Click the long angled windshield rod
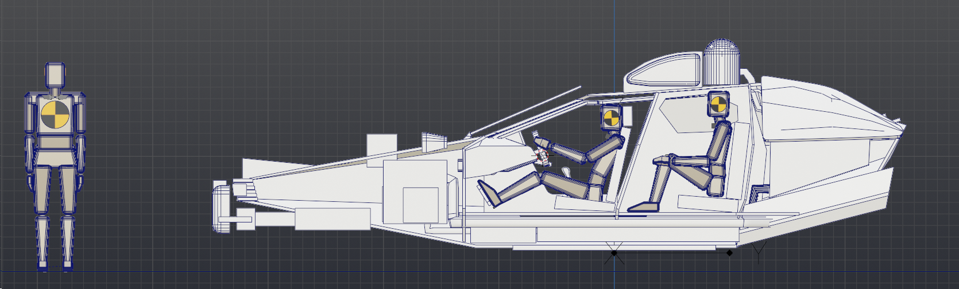 coord(527,111)
